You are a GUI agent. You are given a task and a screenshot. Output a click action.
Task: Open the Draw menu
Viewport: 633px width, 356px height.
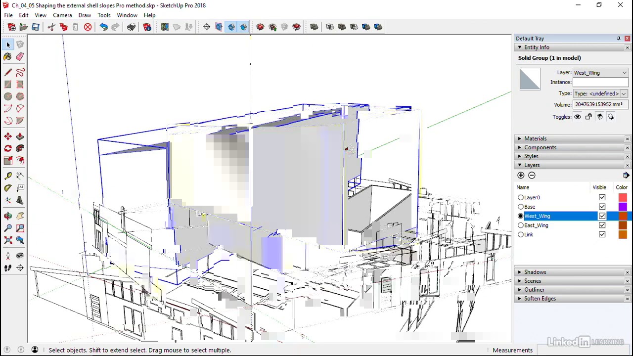[x=85, y=15]
